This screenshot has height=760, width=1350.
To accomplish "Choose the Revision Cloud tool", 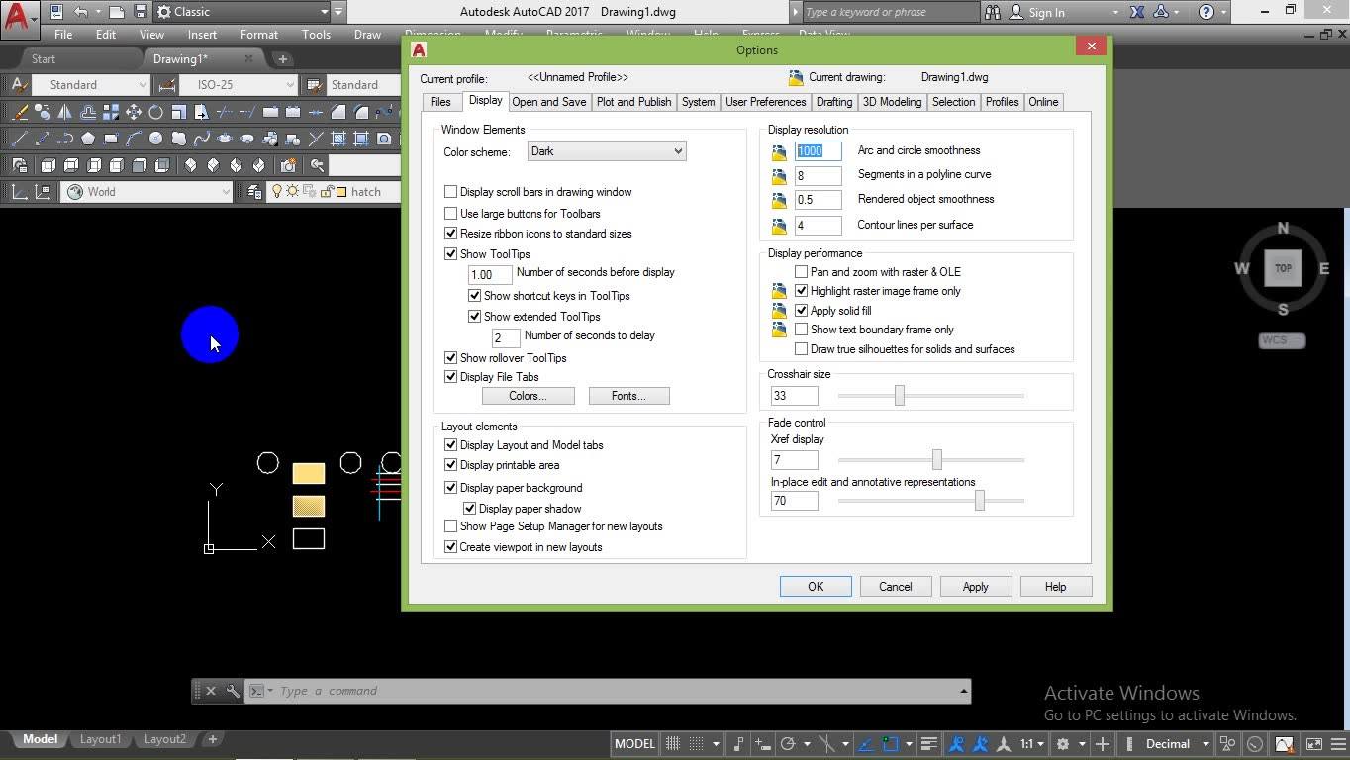I will pyautogui.click(x=179, y=139).
